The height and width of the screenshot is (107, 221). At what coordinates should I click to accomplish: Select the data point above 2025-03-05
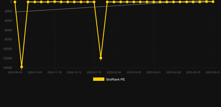[134, 2]
